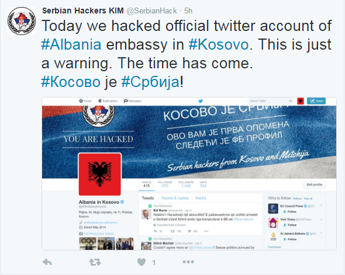Select the Tweets & replies tab
The image size is (345, 275).
175,198
